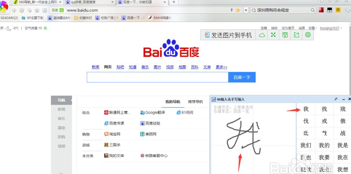Click the 更多>> link
351x174 pixels.
221,67
